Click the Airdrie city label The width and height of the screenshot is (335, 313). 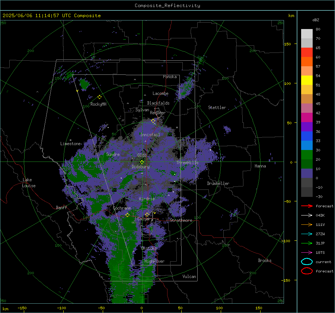(147, 199)
